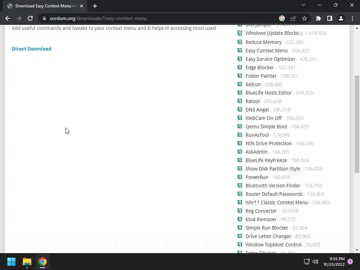The image size is (360, 270).
Task: Open the notification badge in the taskbar
Action: pos(350,262)
